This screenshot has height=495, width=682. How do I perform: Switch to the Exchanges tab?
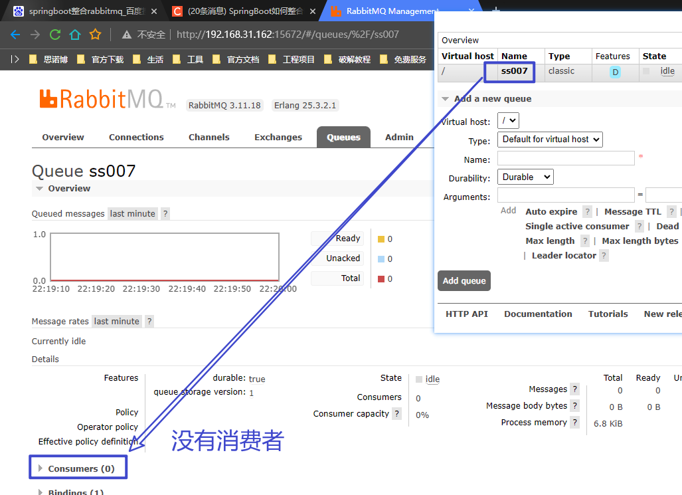278,138
